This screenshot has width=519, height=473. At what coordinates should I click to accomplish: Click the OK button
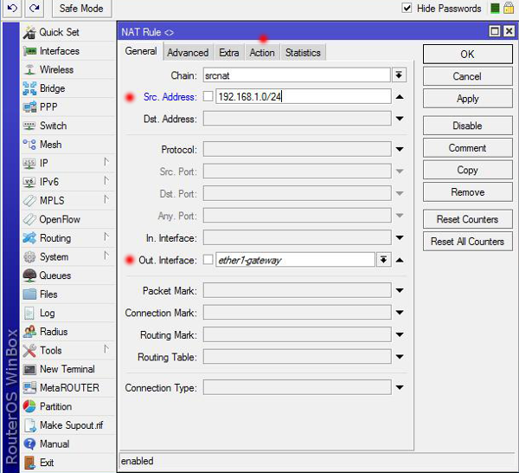click(467, 54)
